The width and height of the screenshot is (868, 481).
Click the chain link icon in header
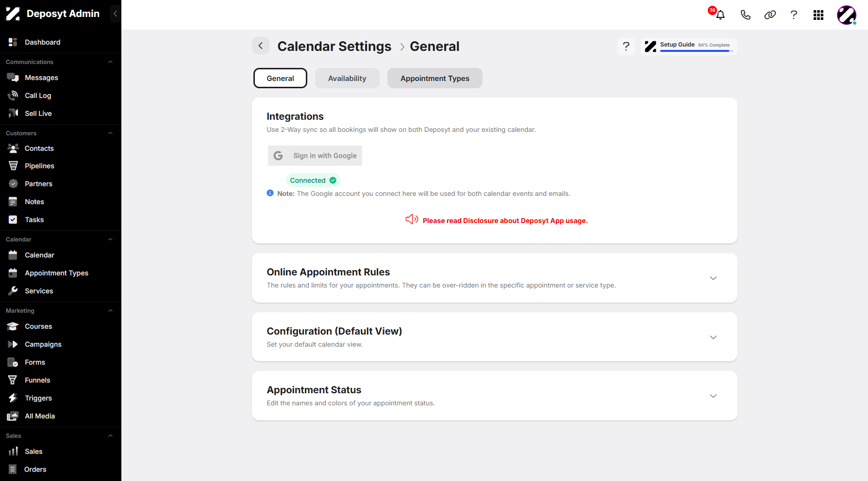770,15
